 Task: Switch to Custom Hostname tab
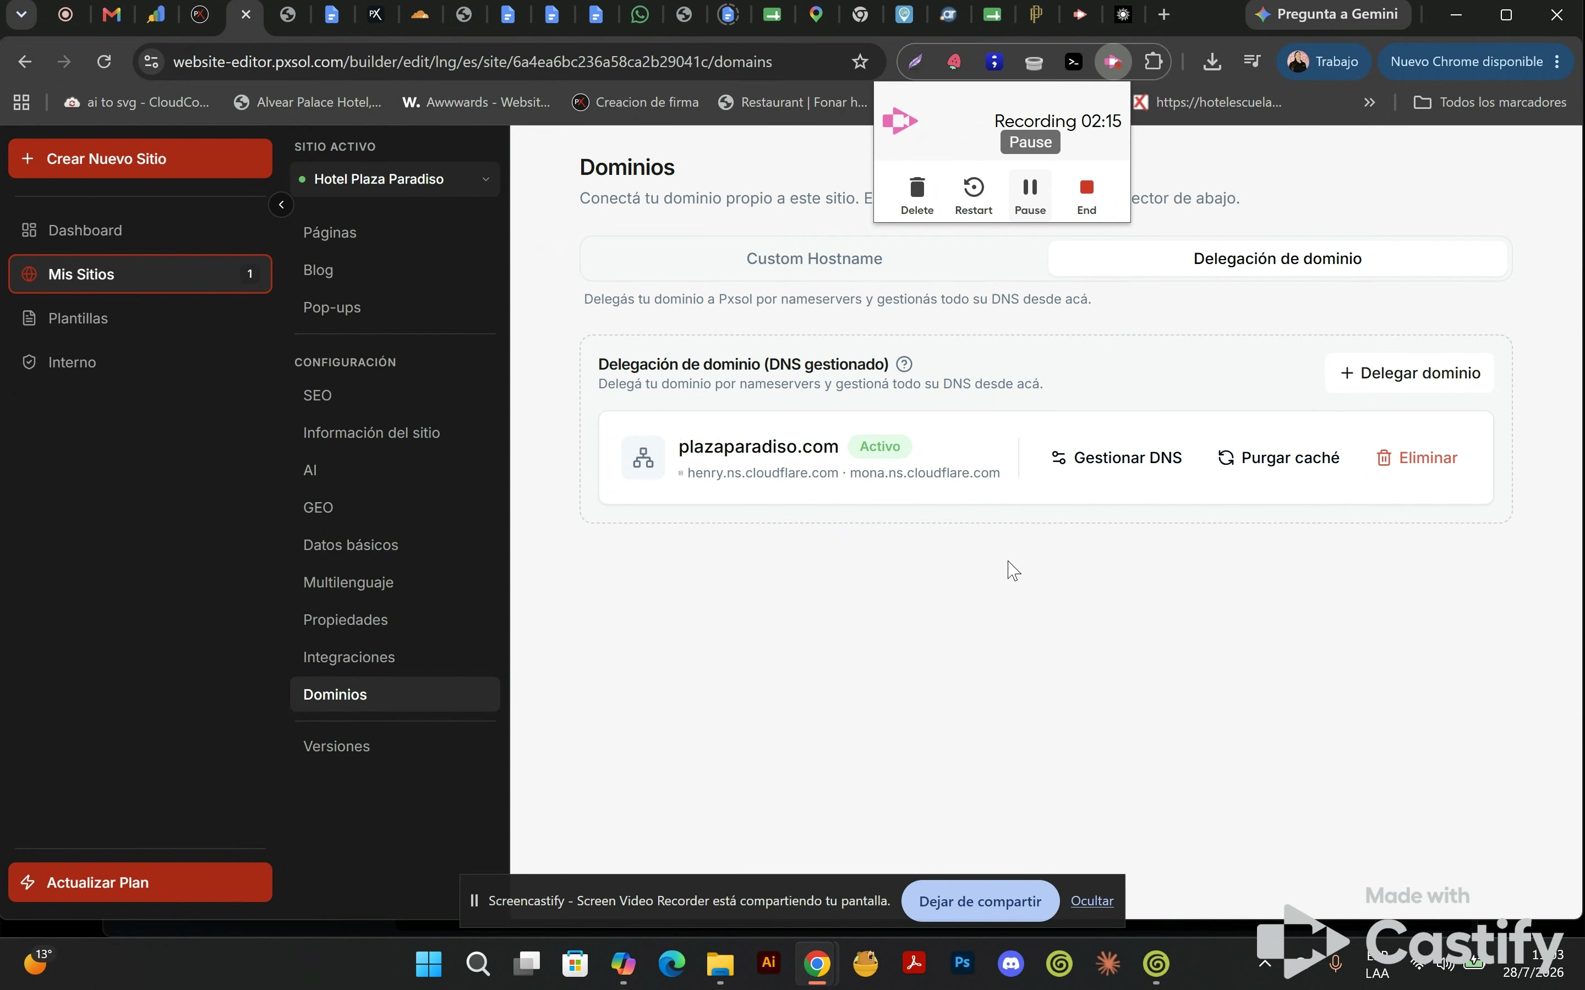814,258
